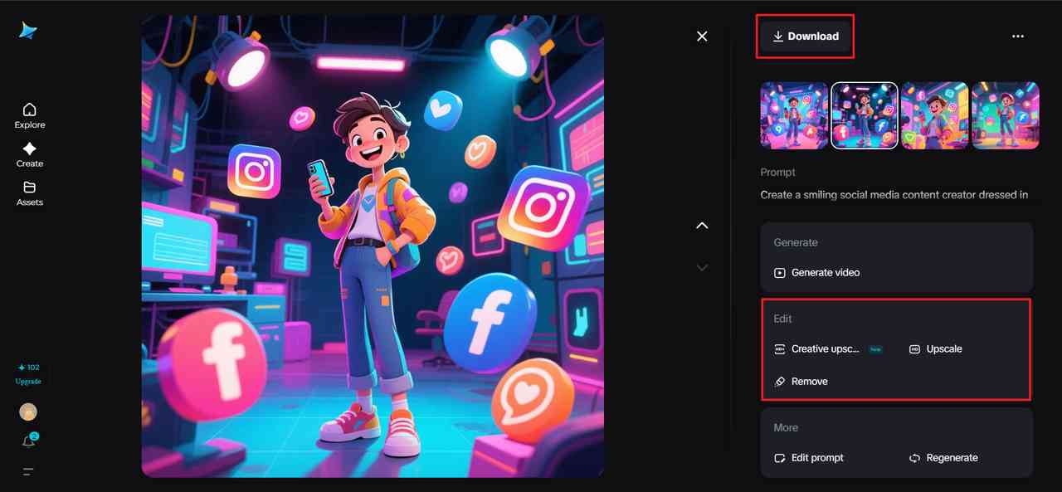This screenshot has height=492, width=1062.
Task: Select the second generated thumbnail
Action: (x=865, y=115)
